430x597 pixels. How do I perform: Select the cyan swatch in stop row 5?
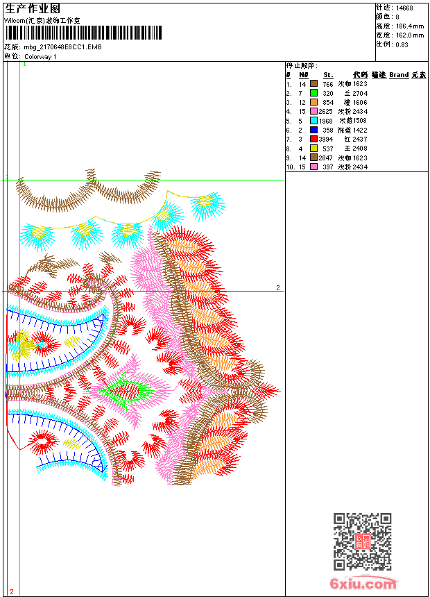[x=313, y=120]
